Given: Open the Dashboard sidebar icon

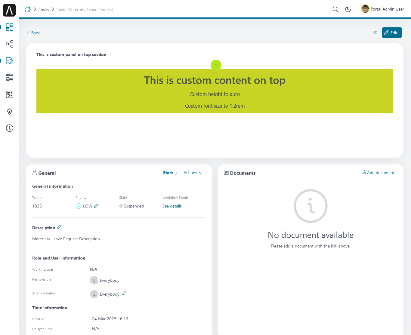Looking at the screenshot, I should pos(10,27).
